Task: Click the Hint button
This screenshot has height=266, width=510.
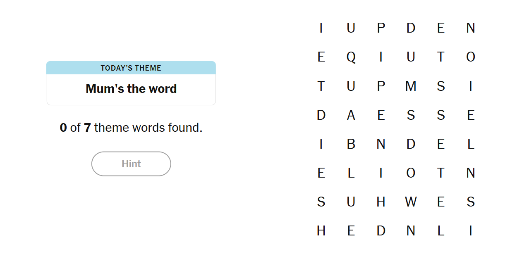Action: 131,164
